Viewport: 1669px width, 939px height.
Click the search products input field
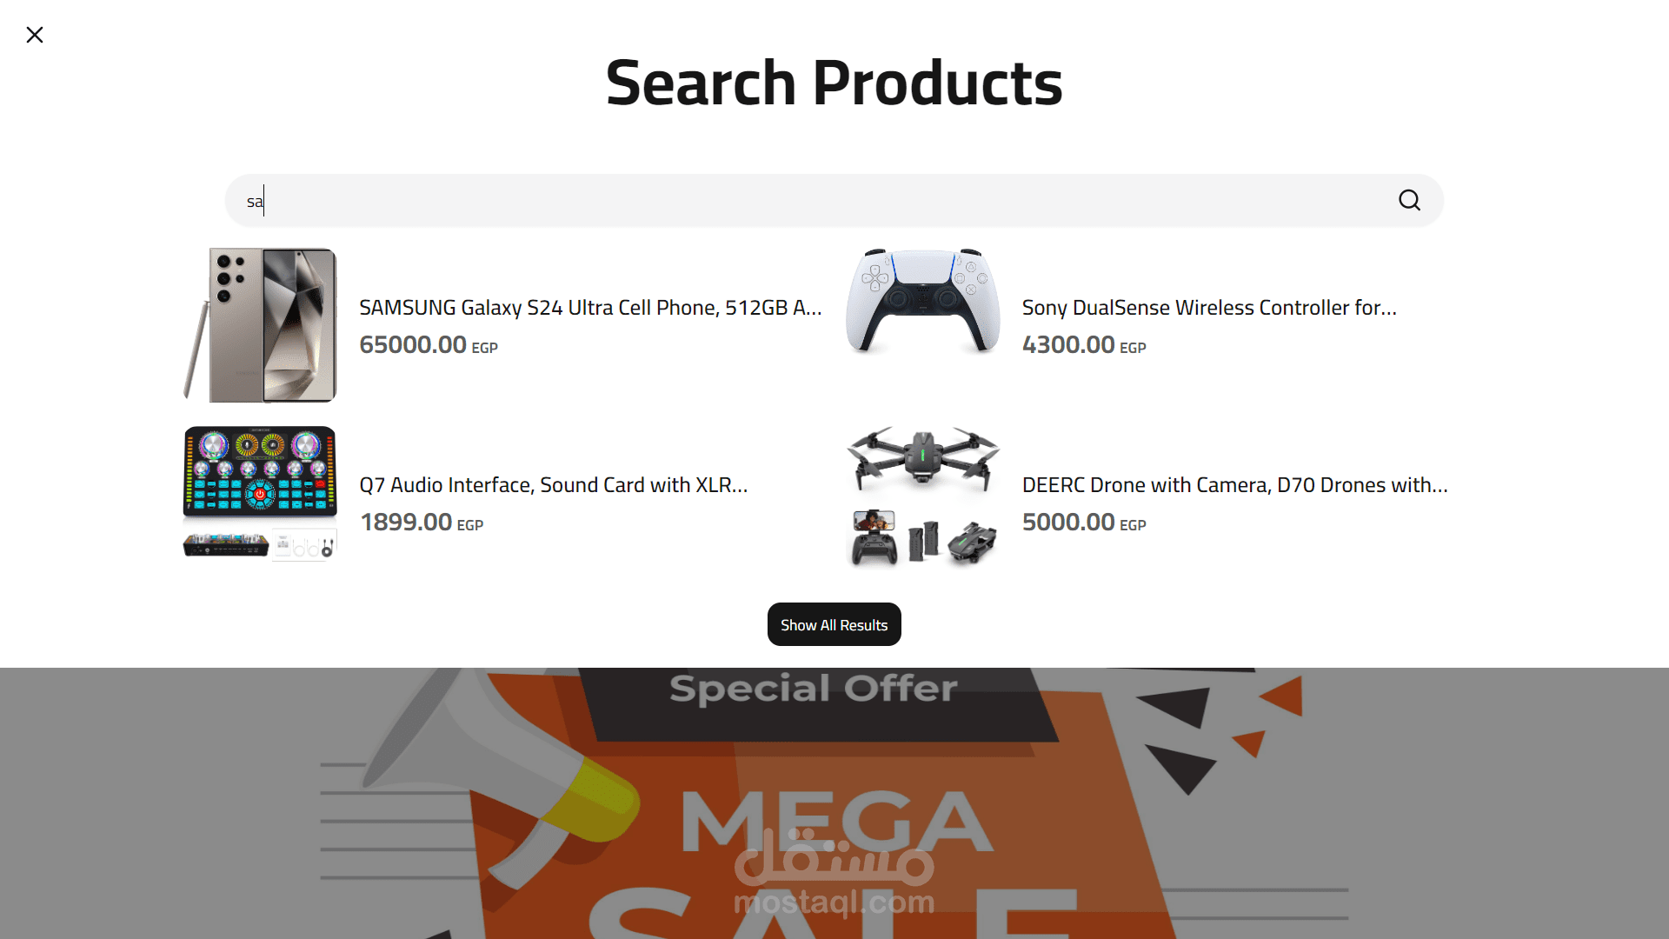coord(834,201)
